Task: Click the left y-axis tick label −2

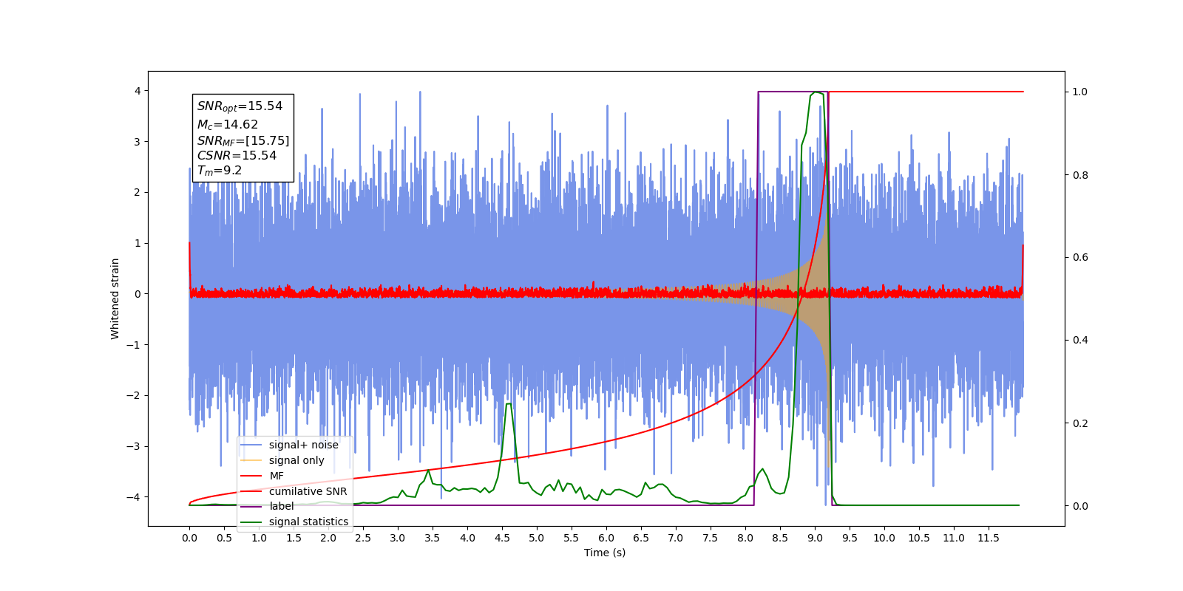Action: point(135,395)
